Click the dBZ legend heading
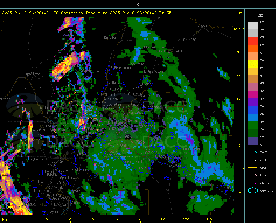The height and width of the screenshot is (223, 276). 260,15
